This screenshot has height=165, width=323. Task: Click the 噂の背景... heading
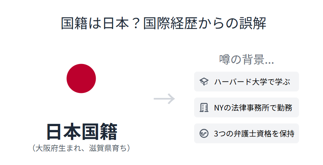pos(246,59)
